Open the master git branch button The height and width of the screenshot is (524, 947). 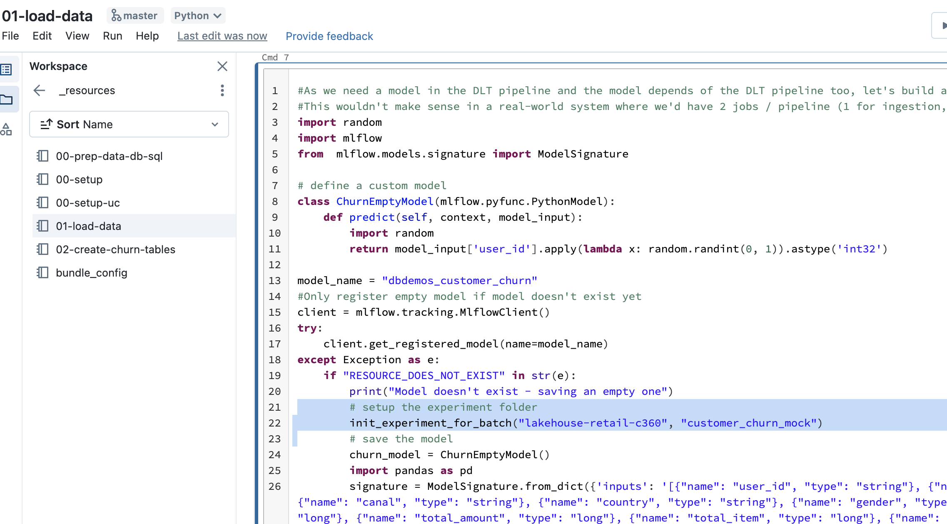pyautogui.click(x=135, y=16)
